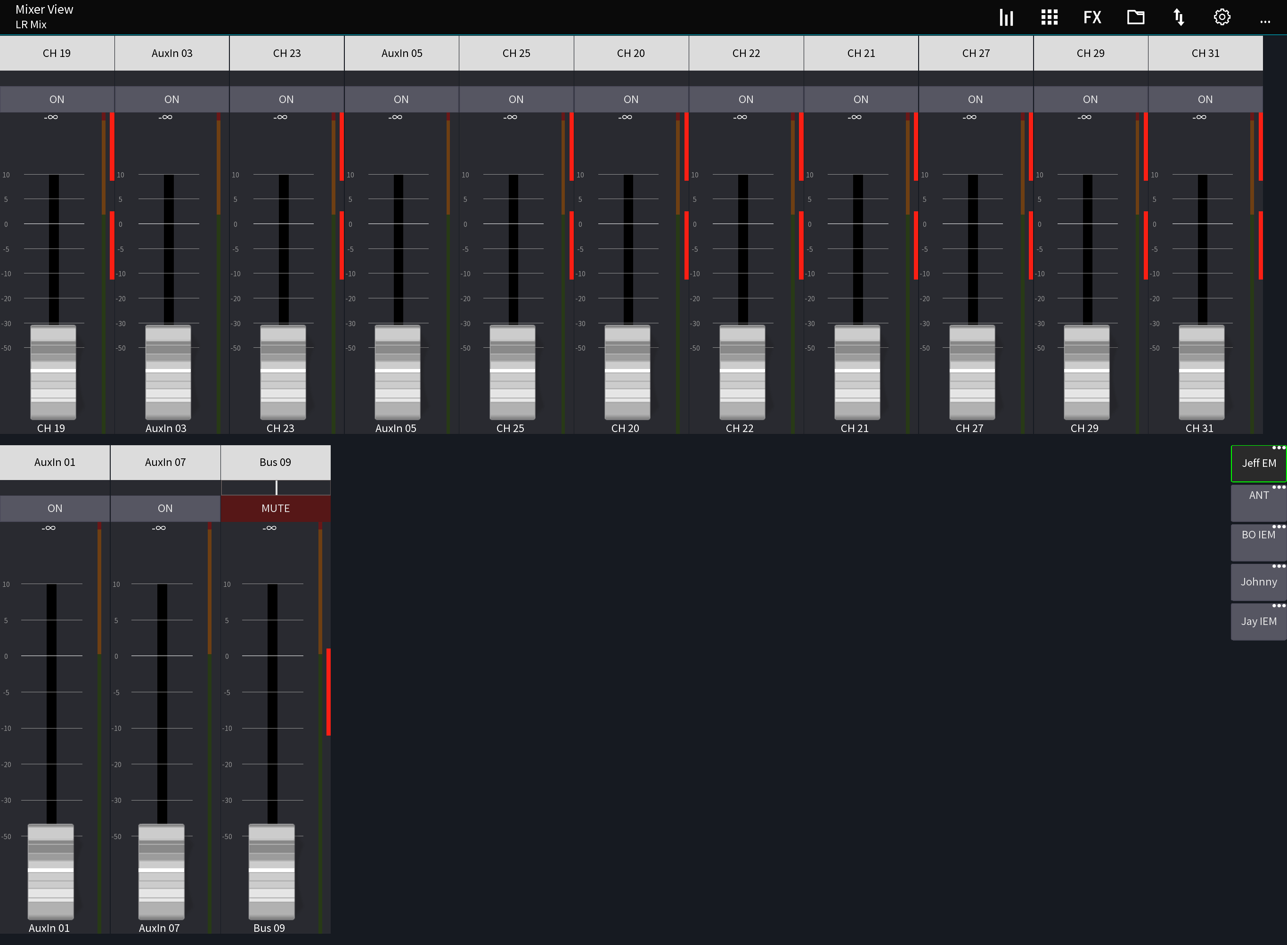The width and height of the screenshot is (1287, 945).
Task: Open the FX rack
Action: [1092, 17]
